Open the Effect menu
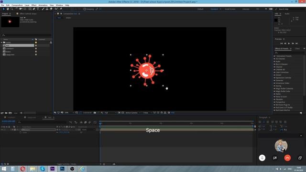The image size is (306, 172). (x=34, y=5)
